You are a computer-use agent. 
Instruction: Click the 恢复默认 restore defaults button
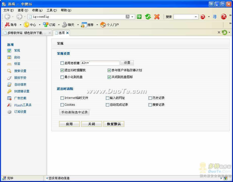tap(114, 124)
